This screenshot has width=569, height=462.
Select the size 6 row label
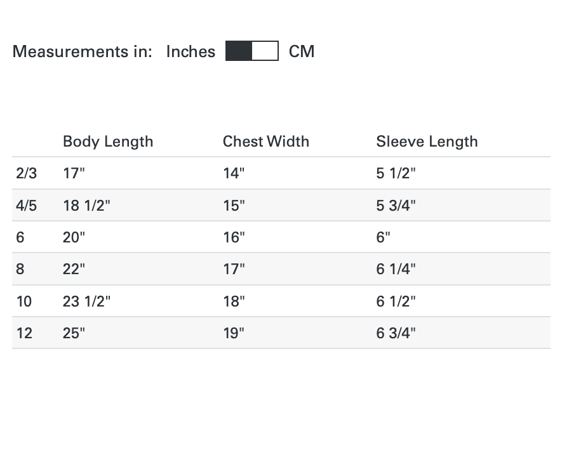(20, 237)
